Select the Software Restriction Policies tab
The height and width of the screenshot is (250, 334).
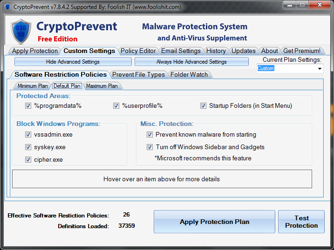click(61, 74)
